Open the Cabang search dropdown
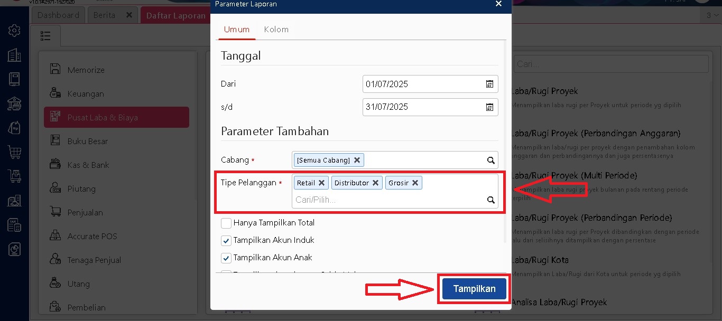This screenshot has height=321, width=722. coord(490,160)
